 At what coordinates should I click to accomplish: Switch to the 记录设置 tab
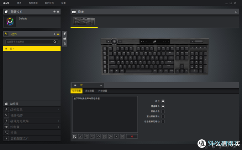pos(77,91)
